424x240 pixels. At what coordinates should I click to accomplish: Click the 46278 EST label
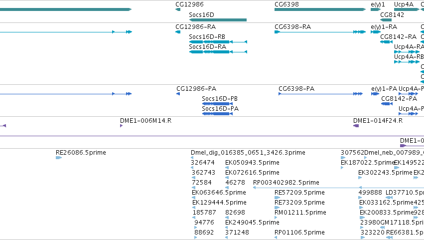(235, 183)
